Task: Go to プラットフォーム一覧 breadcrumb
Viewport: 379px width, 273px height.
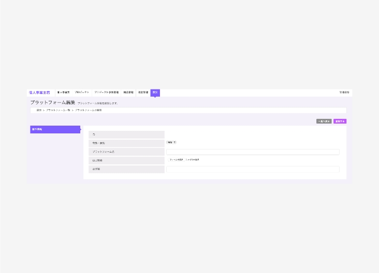Action: pyautogui.click(x=58, y=110)
